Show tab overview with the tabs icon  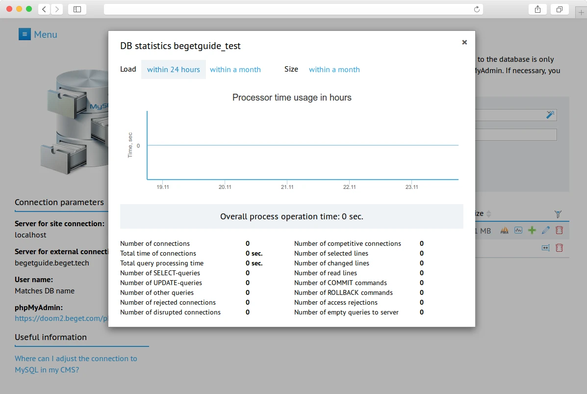(560, 9)
